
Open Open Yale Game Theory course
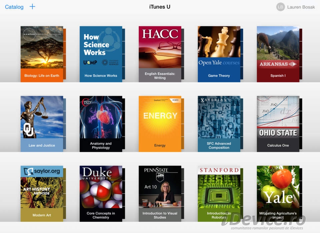pos(219,54)
